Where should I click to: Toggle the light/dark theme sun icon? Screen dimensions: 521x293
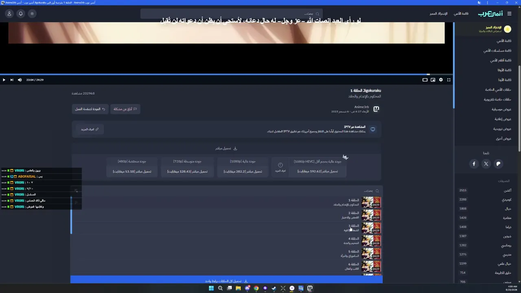coord(32,13)
